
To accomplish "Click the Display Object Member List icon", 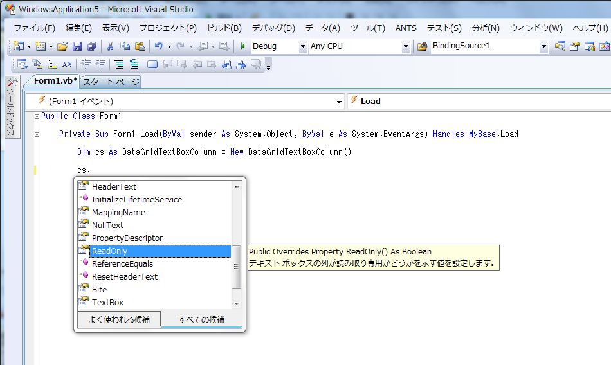I will (23, 64).
